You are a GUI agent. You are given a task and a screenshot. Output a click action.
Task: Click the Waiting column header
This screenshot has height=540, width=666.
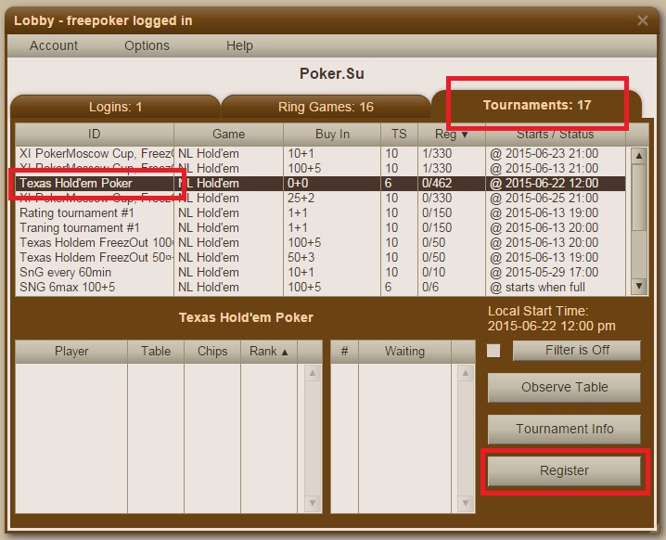[404, 352]
